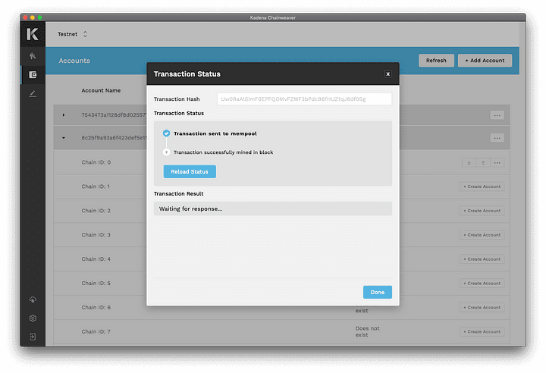Click the 'Chain ID: 7' row label

pos(96,331)
